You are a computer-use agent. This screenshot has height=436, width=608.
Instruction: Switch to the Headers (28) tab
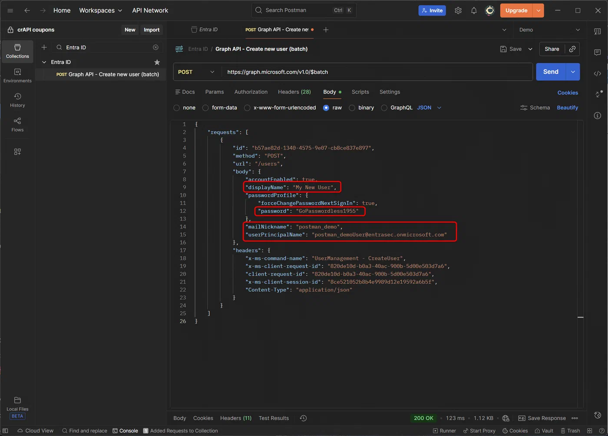tap(294, 92)
